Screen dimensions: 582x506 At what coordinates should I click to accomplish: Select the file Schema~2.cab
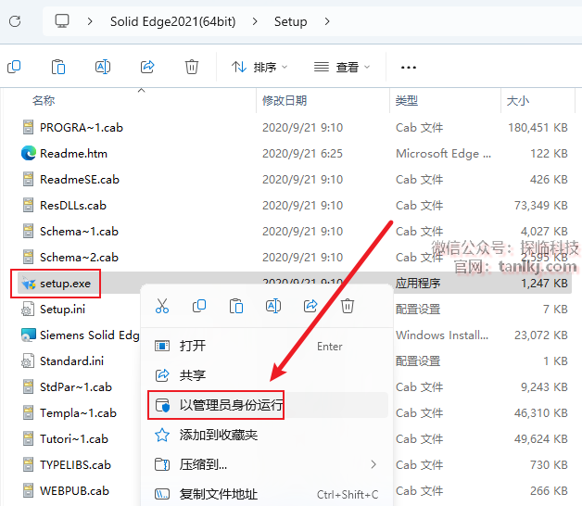(79, 258)
